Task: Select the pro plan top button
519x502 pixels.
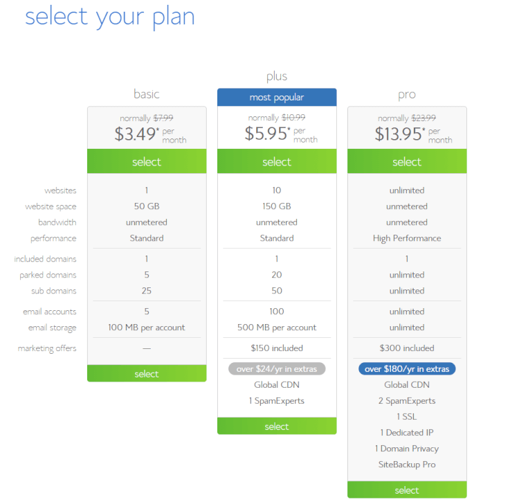Action: click(407, 161)
